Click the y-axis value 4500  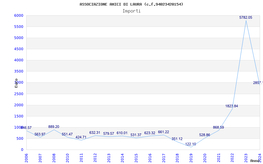click(x=19, y=49)
